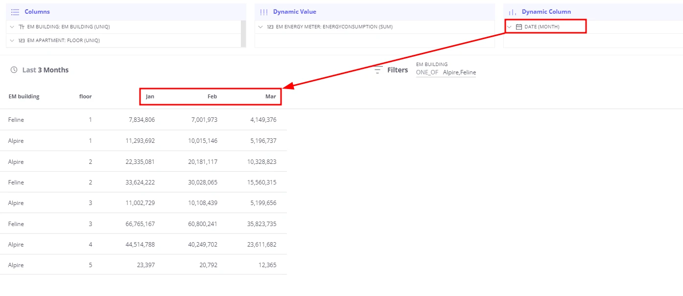Click the Mar value 12,365
This screenshot has height=296, width=683.
pyautogui.click(x=267, y=265)
